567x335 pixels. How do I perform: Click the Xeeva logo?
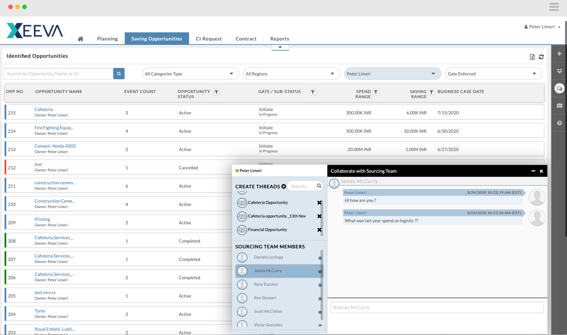(35, 30)
